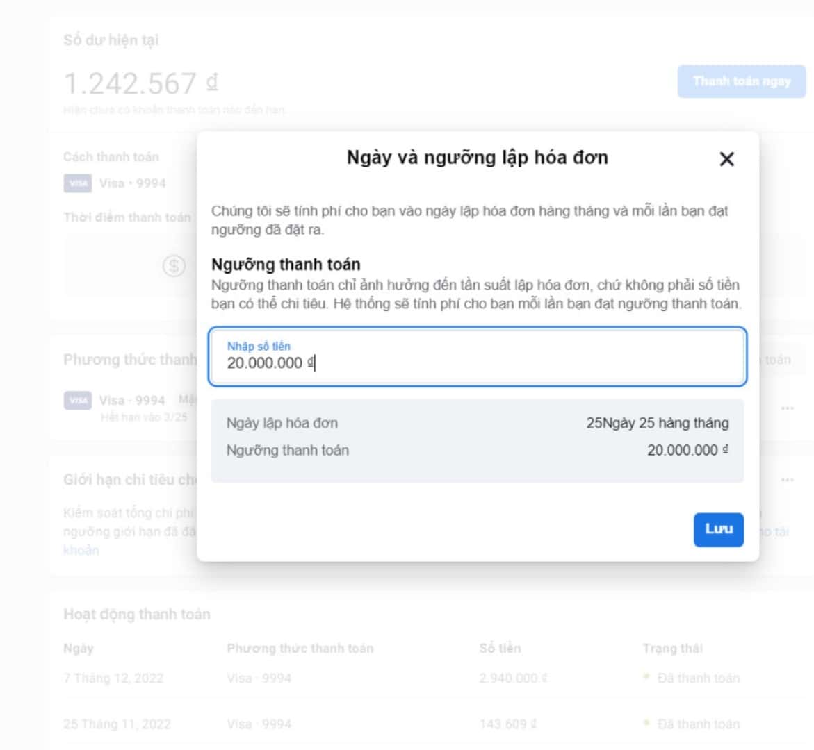This screenshot has width=814, height=750.
Task: Click the current balance amount 1.242.567 ₫
Action: (x=140, y=84)
